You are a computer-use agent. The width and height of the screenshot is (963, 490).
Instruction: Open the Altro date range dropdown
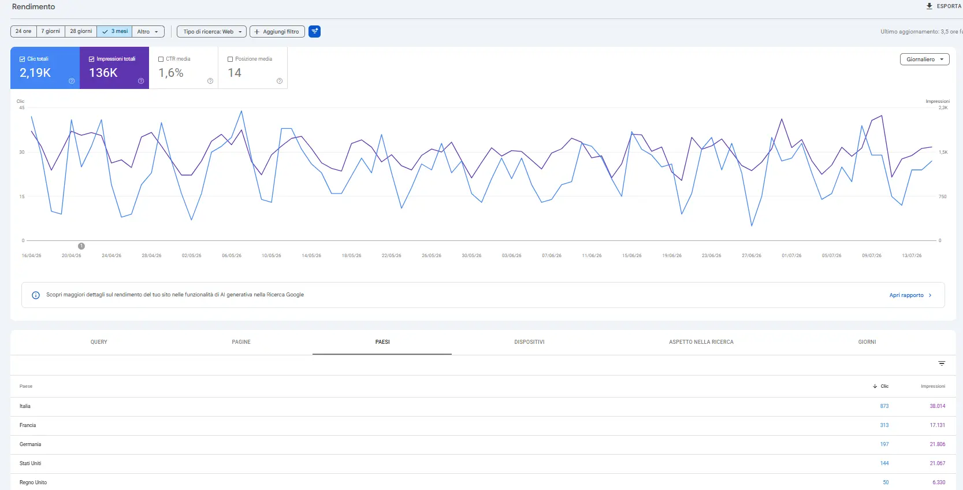148,31
